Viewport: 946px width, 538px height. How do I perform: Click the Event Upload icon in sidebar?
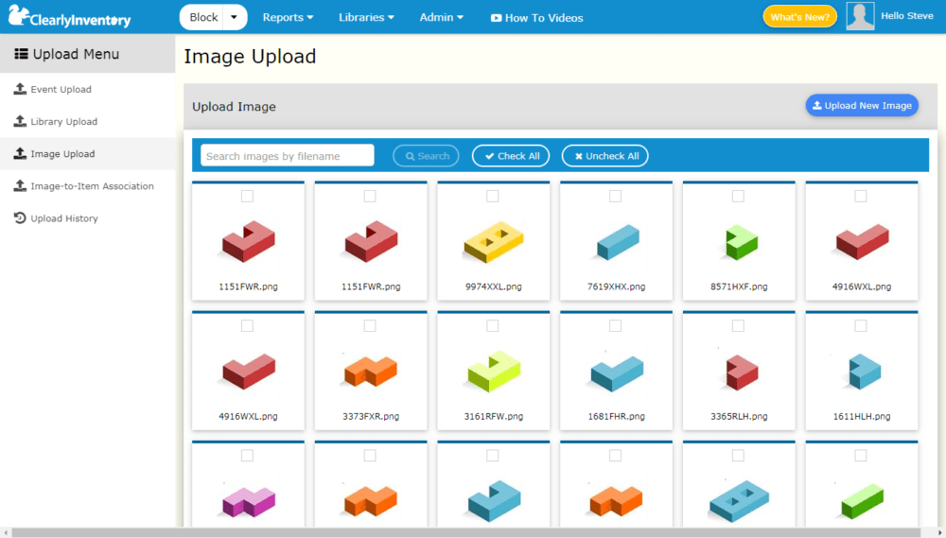click(x=20, y=89)
